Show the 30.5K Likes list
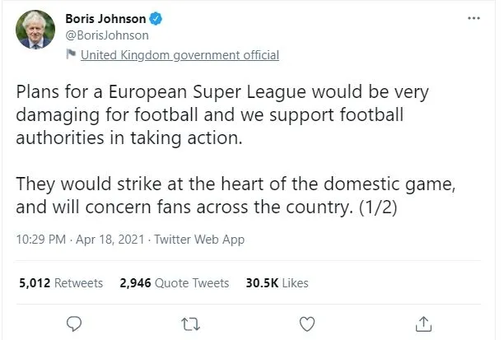 (x=278, y=282)
